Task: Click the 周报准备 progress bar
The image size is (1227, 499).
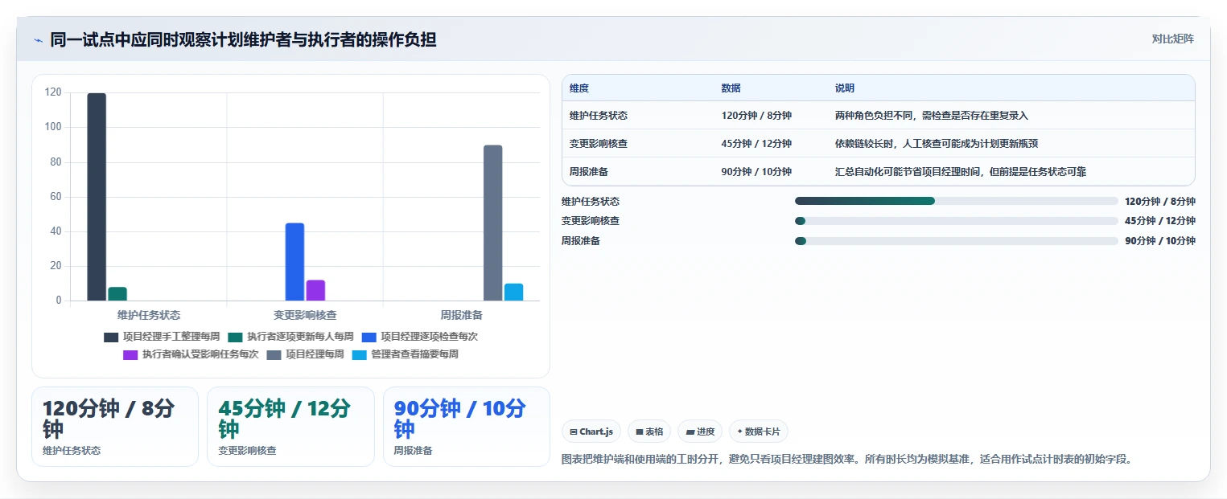Action: click(957, 241)
